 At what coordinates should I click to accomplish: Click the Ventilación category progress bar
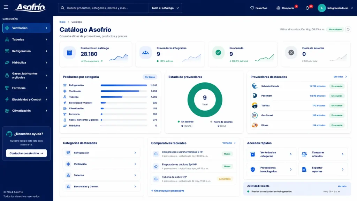pyautogui.click(x=124, y=91)
